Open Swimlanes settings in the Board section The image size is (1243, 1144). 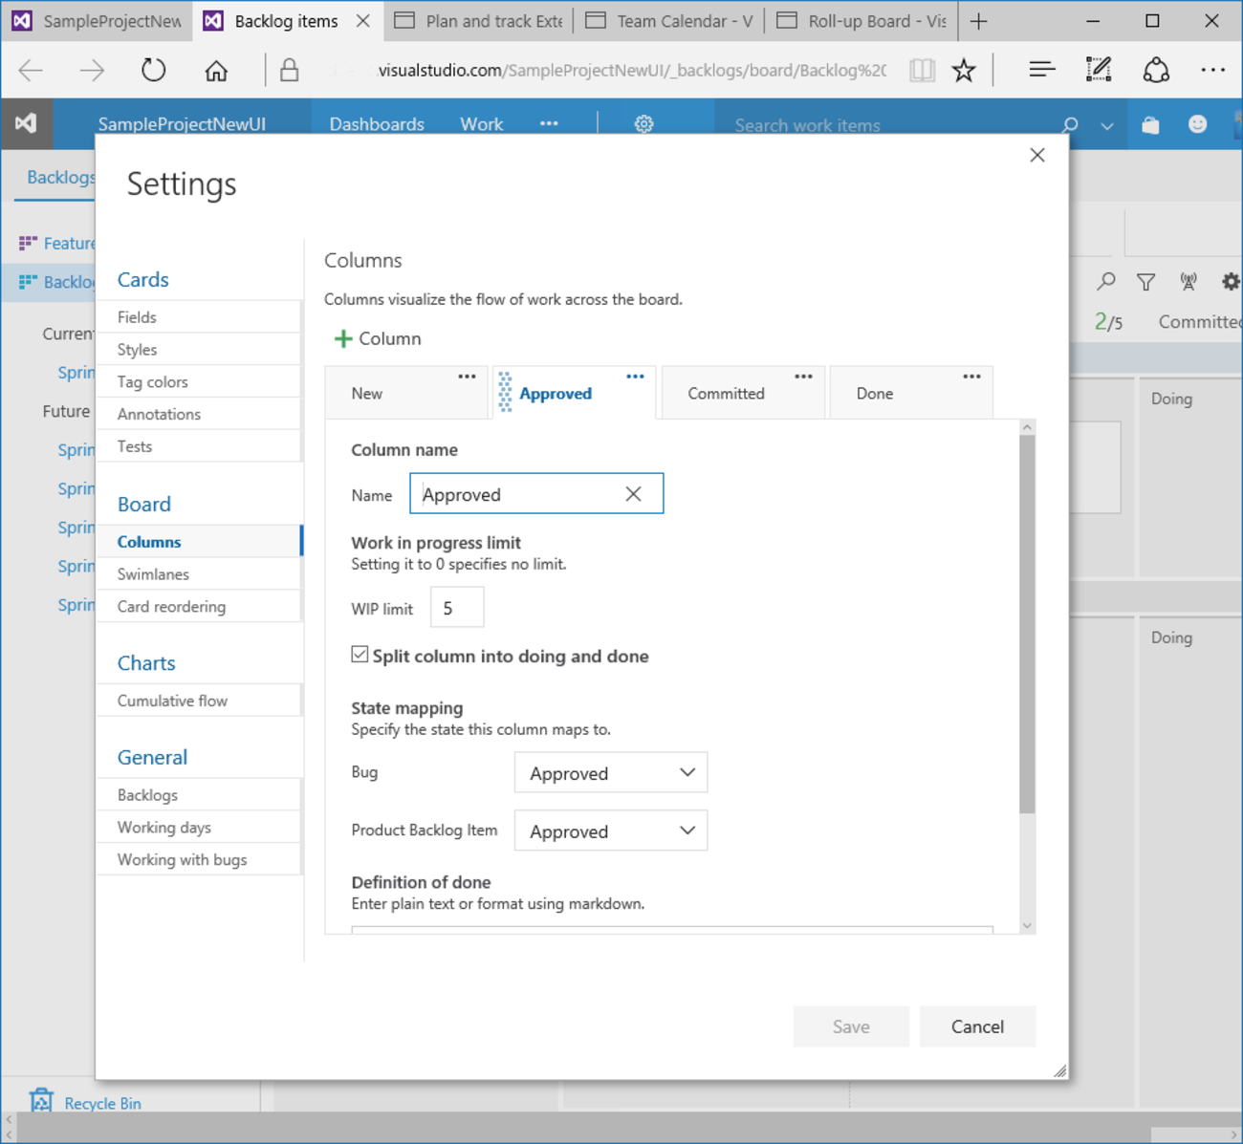click(153, 574)
